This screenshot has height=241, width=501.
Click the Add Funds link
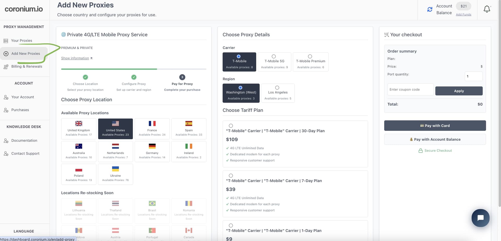pos(464,14)
